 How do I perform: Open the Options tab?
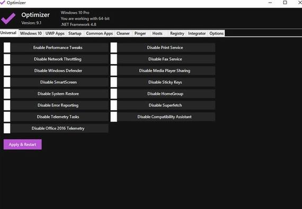pos(216,33)
